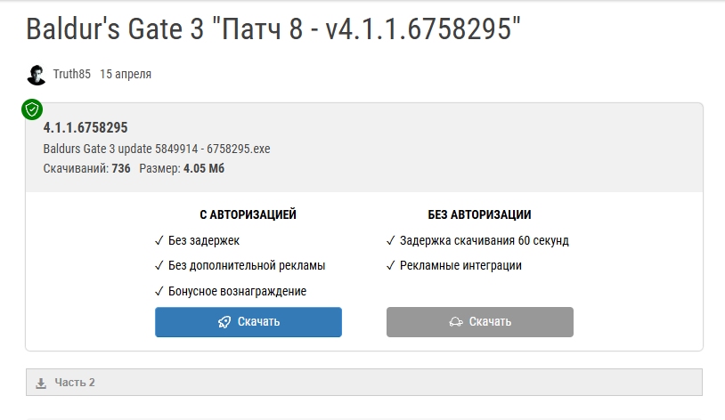Click the Baldurs Gate 3 update .exe filename
725x420 pixels.
pyautogui.click(x=156, y=149)
